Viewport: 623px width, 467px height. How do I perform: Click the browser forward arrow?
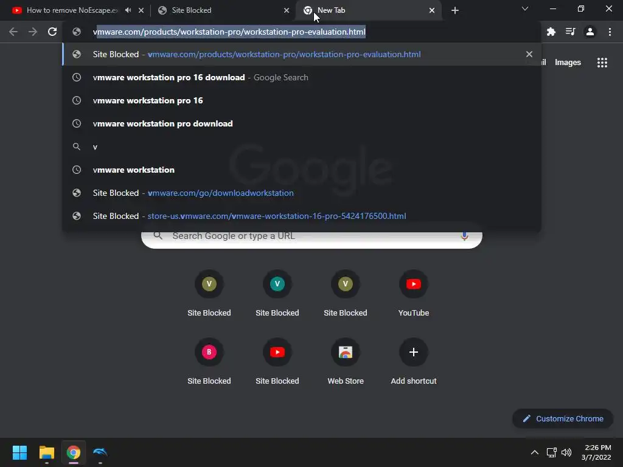[33, 32]
